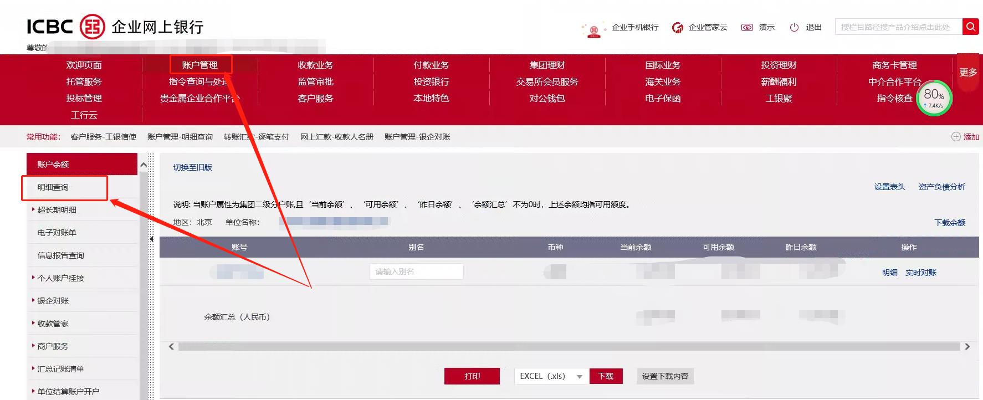The height and width of the screenshot is (400, 983).
Task: Select 账户余额 in sidebar
Action: pyautogui.click(x=82, y=164)
